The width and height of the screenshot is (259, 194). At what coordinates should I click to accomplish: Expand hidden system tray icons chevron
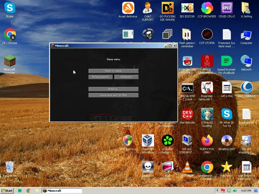(217, 190)
